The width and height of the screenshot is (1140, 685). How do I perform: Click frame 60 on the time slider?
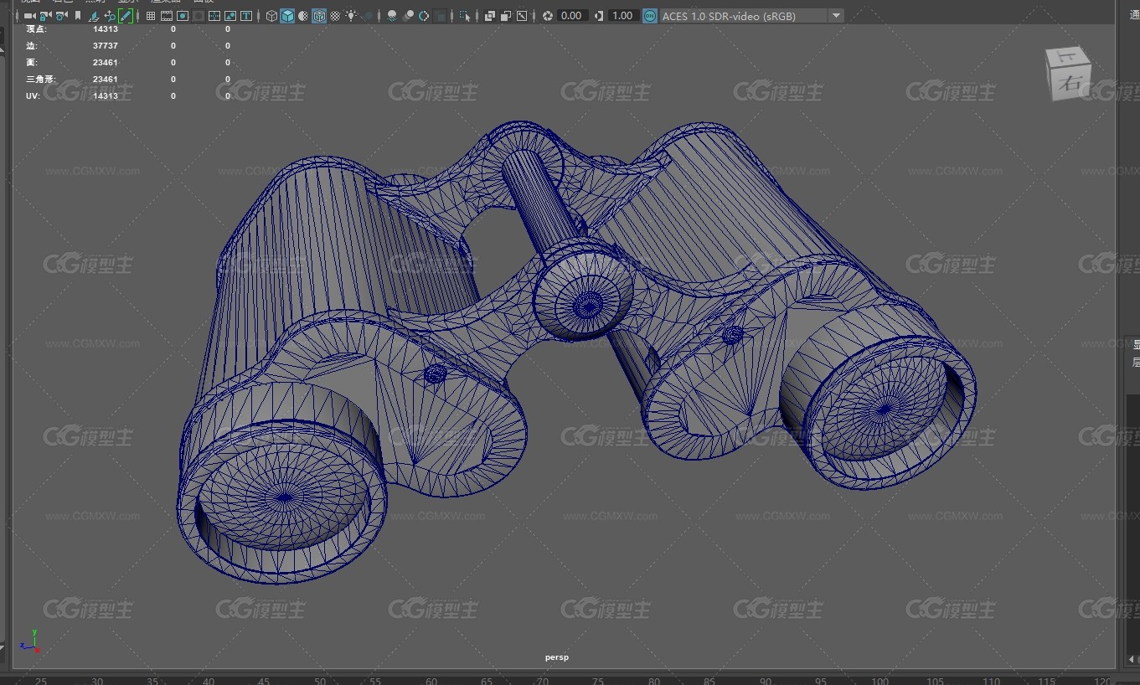point(431,681)
